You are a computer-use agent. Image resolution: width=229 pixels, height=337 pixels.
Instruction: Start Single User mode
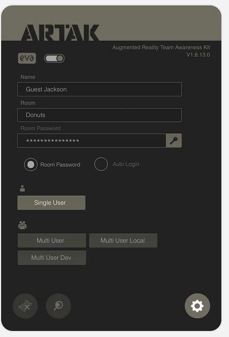point(51,203)
